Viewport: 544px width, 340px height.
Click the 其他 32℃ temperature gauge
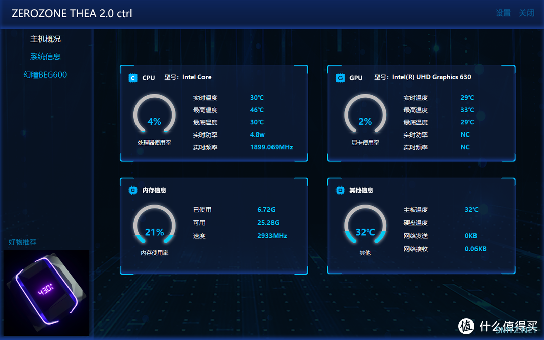coord(365,225)
